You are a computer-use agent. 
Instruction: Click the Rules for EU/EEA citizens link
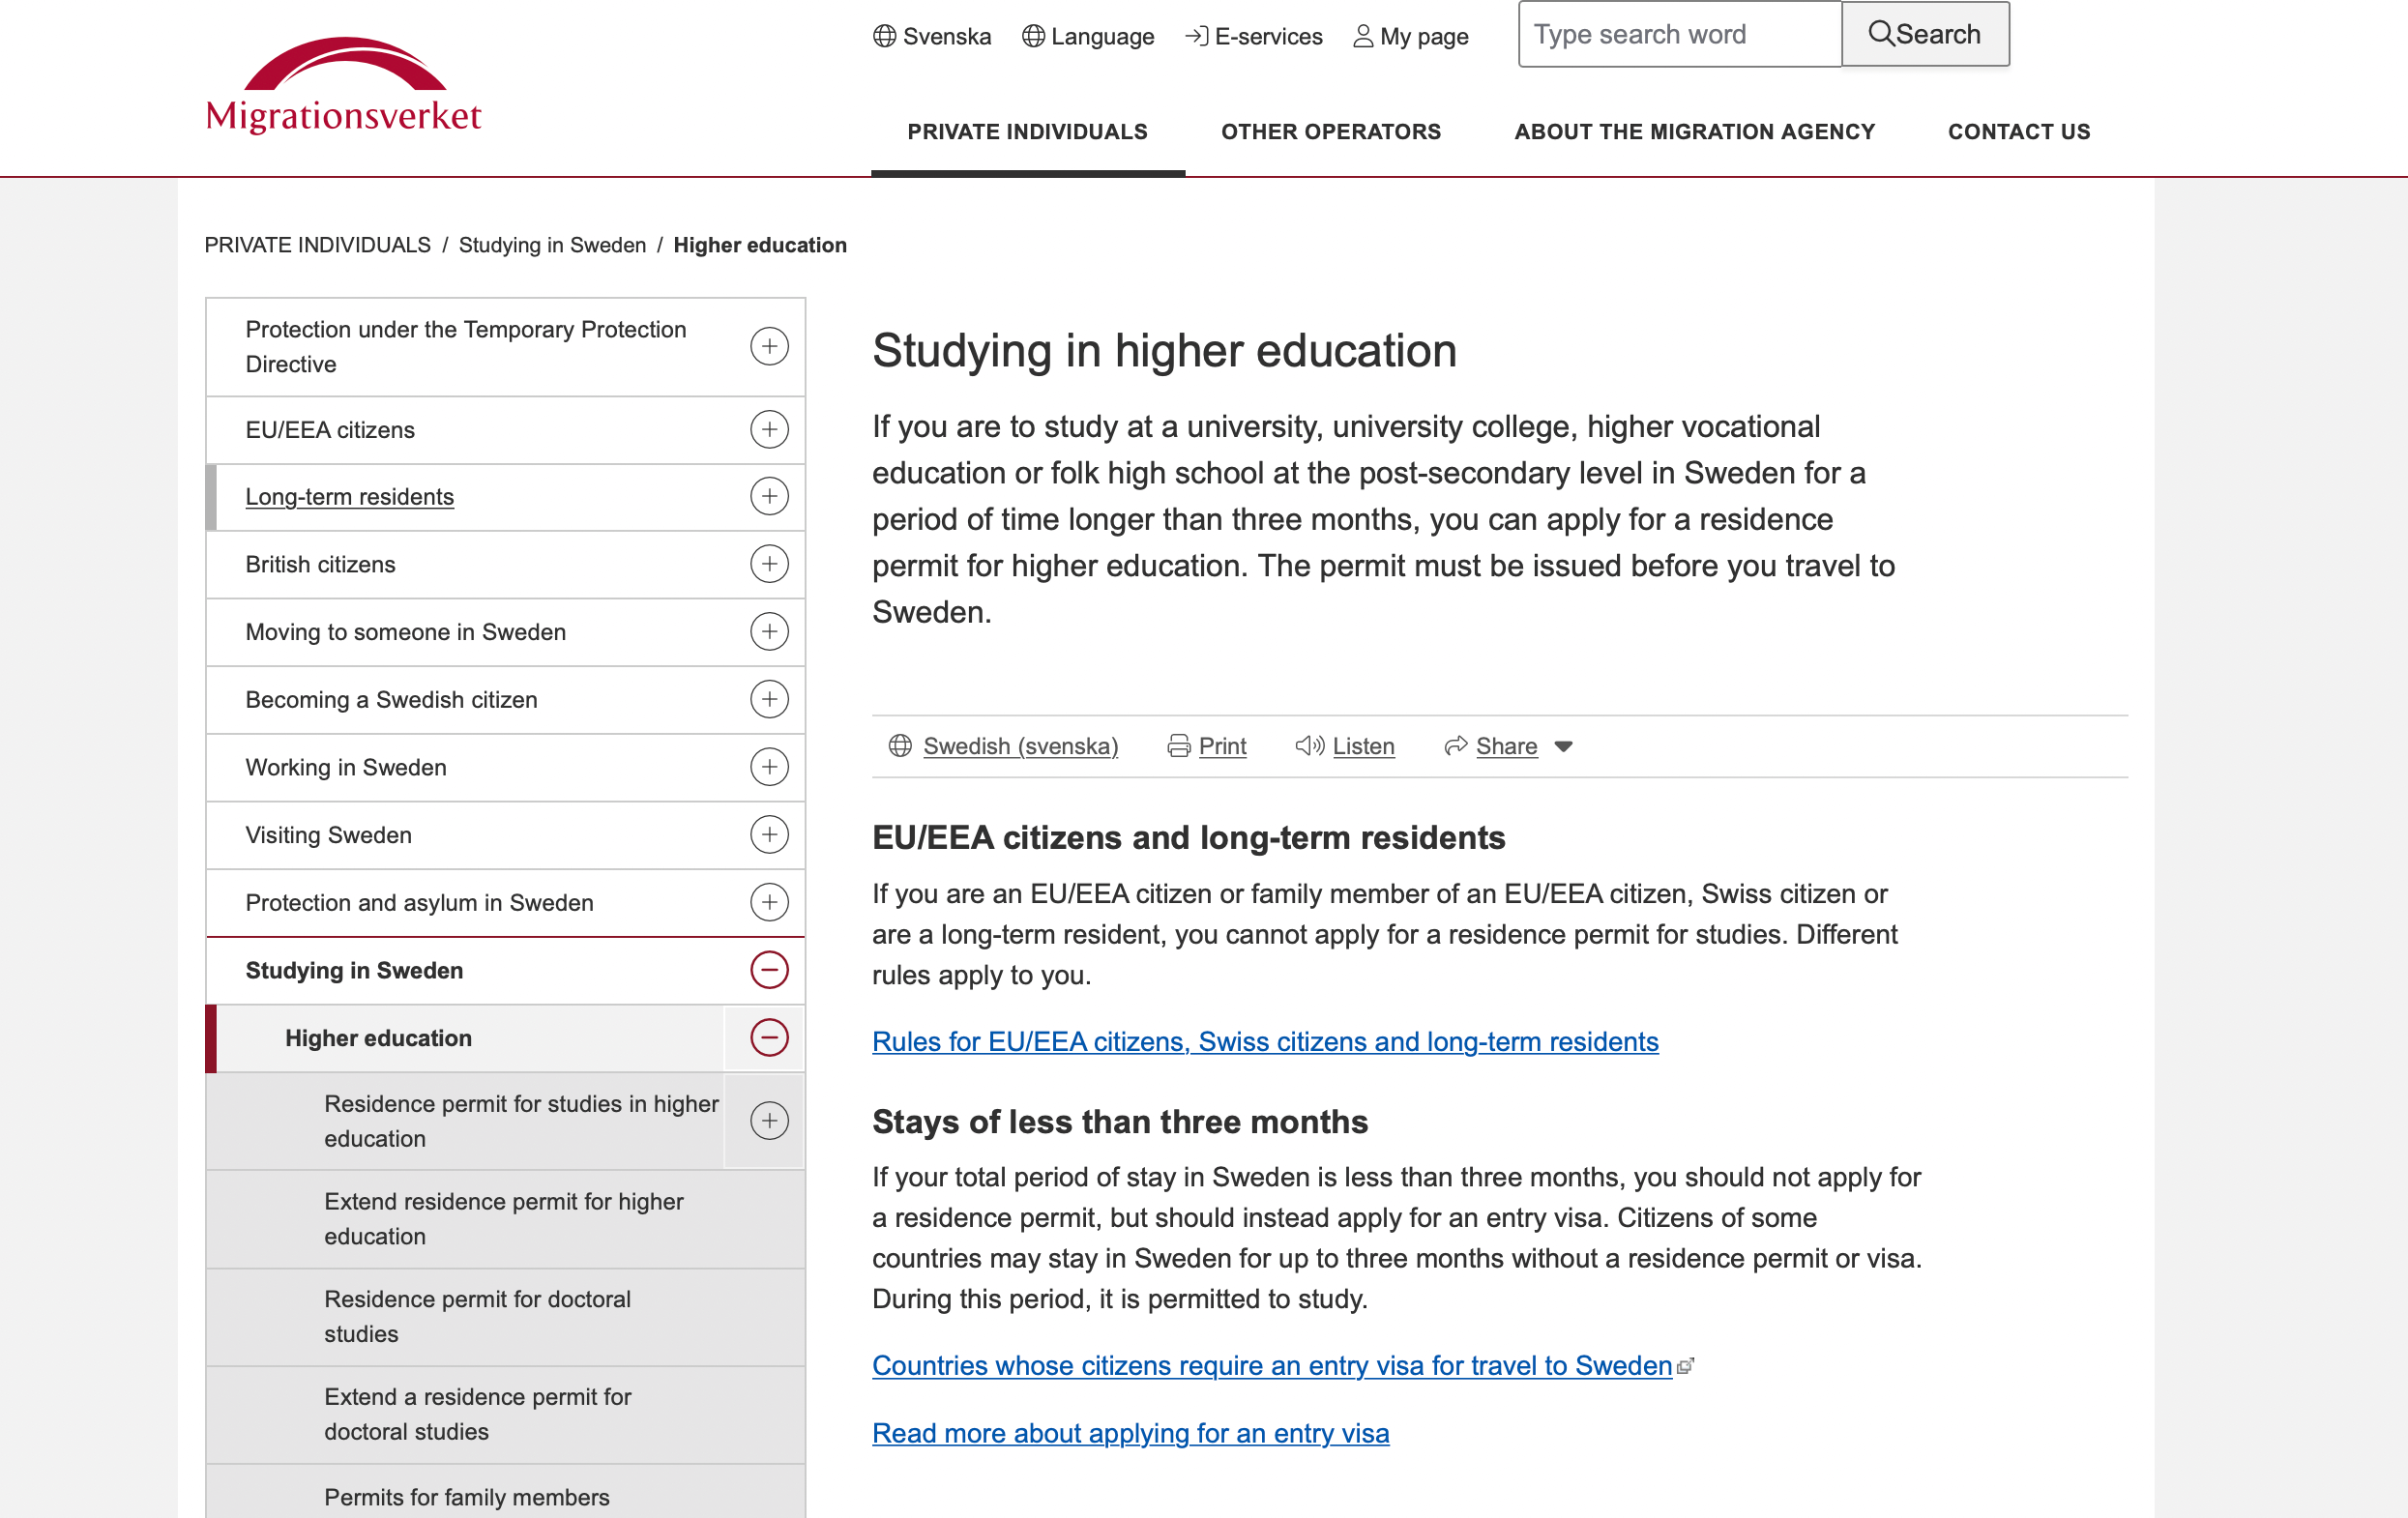[x=1264, y=1038]
